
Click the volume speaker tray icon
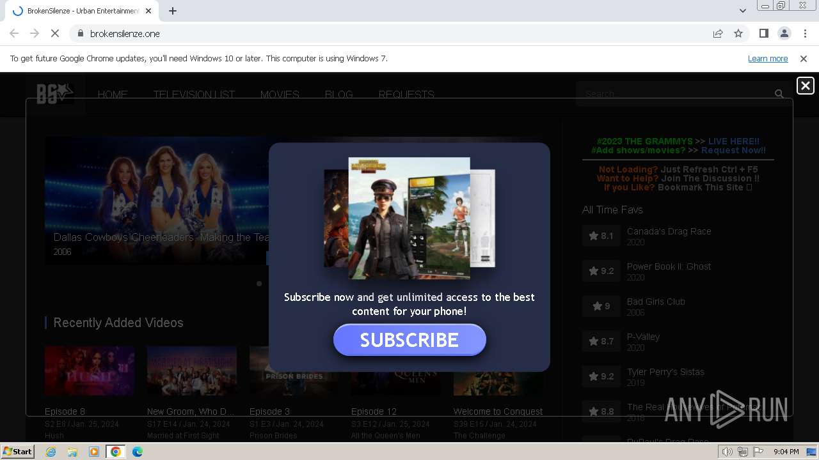tap(728, 452)
